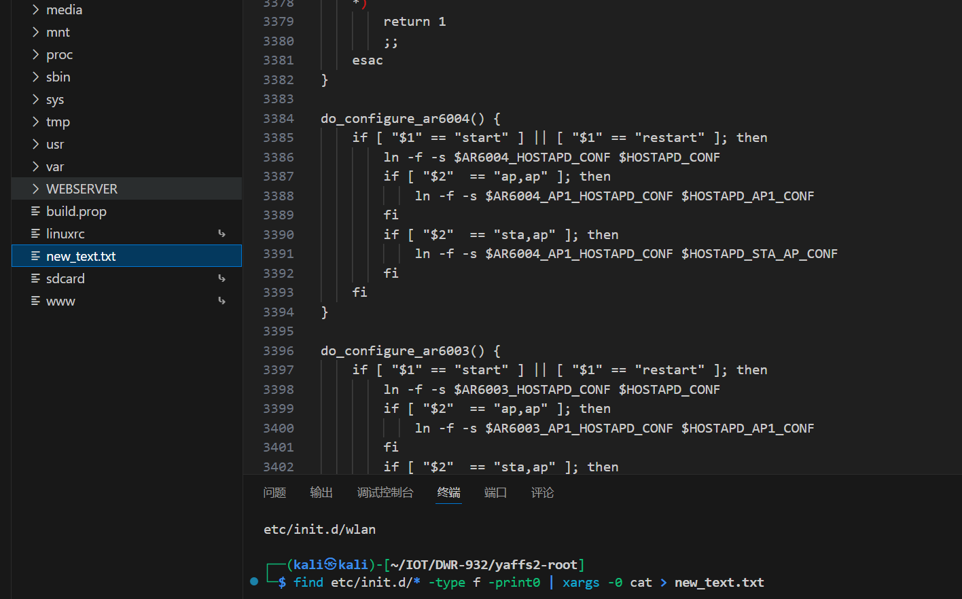Expand the WEBSERVER folder chevron
The height and width of the screenshot is (599, 962).
pos(35,189)
